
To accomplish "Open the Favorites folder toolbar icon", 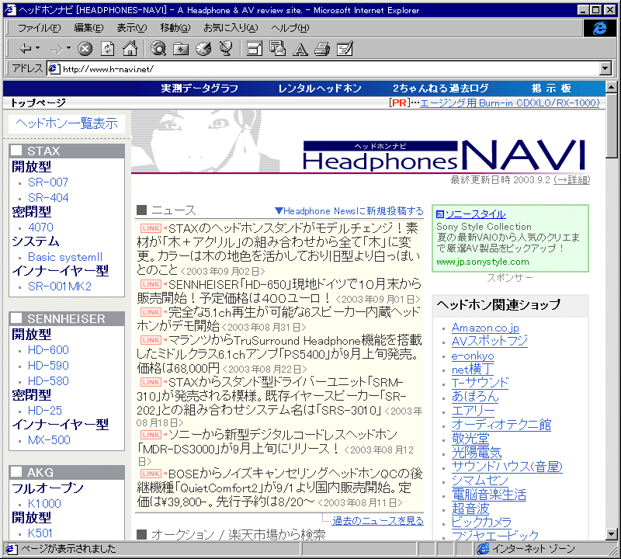I will tap(181, 49).
